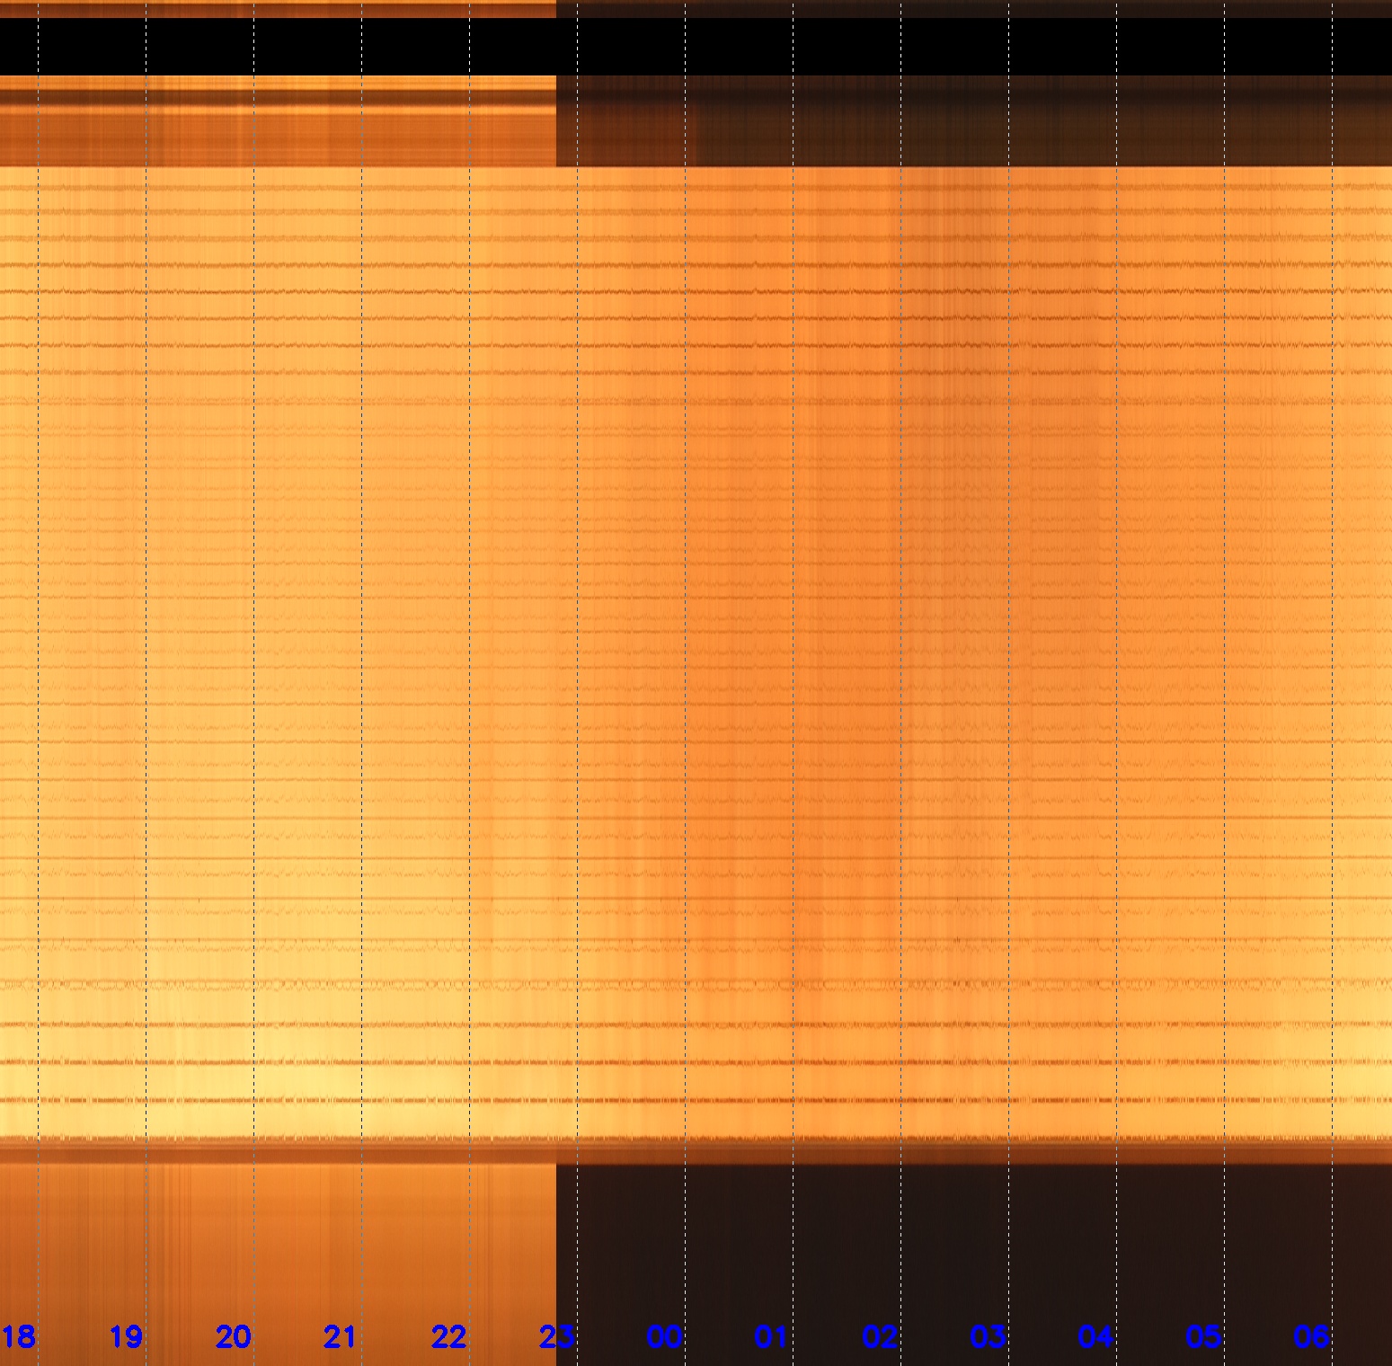Screen dimensions: 1392x1366
Task: Click the 02 hour label
Action: click(880, 1337)
